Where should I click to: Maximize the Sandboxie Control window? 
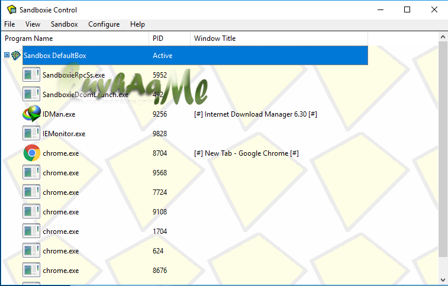point(407,9)
